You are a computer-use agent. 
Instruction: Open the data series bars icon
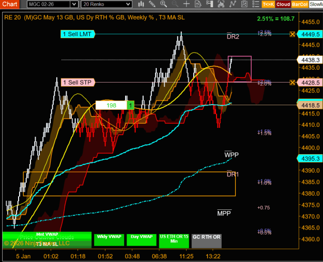pyautogui.click(x=221, y=4)
